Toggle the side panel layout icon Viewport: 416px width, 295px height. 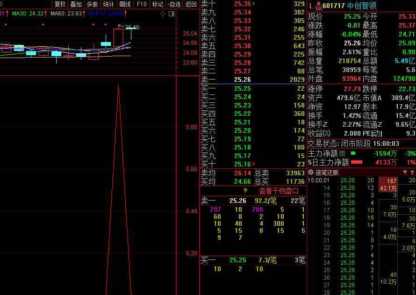click(171, 14)
